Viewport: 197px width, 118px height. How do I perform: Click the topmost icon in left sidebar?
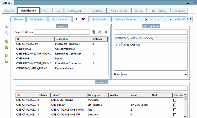(x=7, y=27)
